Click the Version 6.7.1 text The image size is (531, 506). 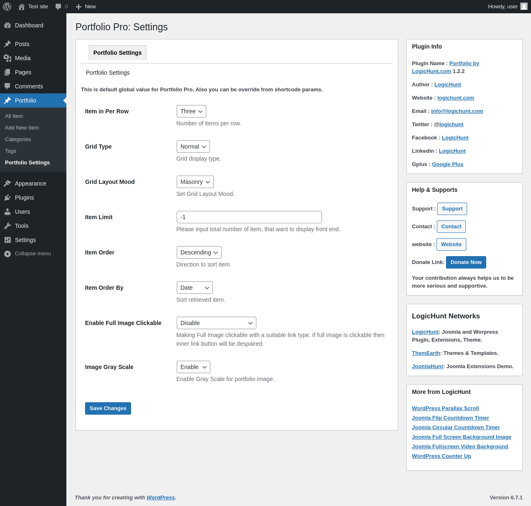coord(506,498)
